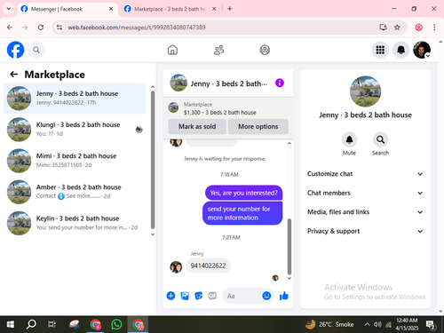Open Klungi conversation in chat list

(x=75, y=130)
